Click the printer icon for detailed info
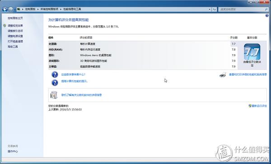The height and width of the screenshot is (164, 271). point(223,75)
